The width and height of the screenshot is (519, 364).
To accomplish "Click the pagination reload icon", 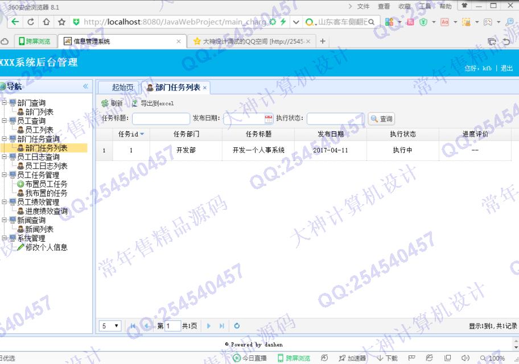I will tap(237, 326).
